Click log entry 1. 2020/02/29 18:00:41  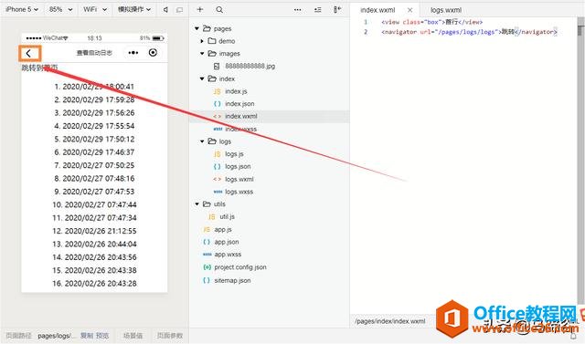[94, 87]
